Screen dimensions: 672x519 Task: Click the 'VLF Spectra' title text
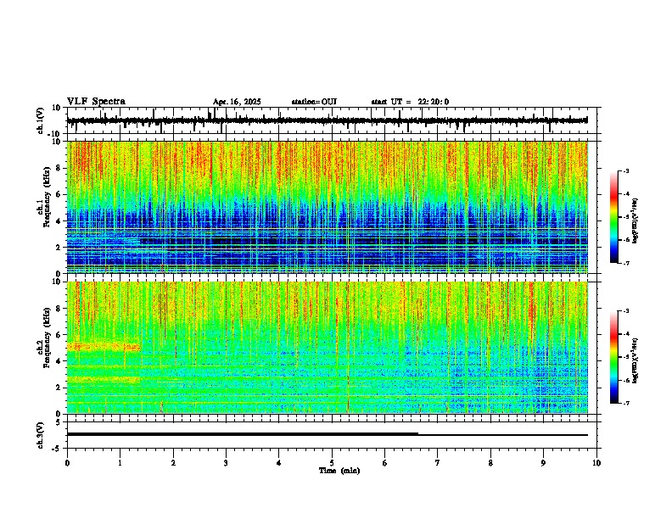point(96,102)
